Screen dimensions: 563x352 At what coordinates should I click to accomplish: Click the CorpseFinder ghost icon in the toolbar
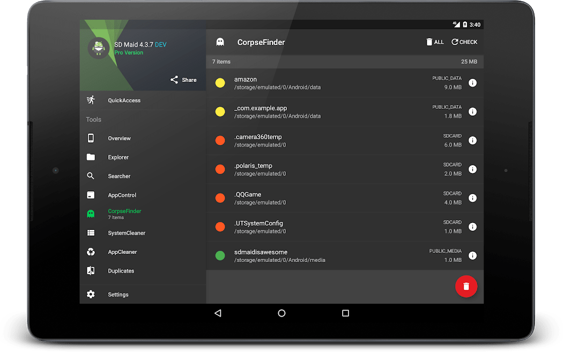(220, 42)
